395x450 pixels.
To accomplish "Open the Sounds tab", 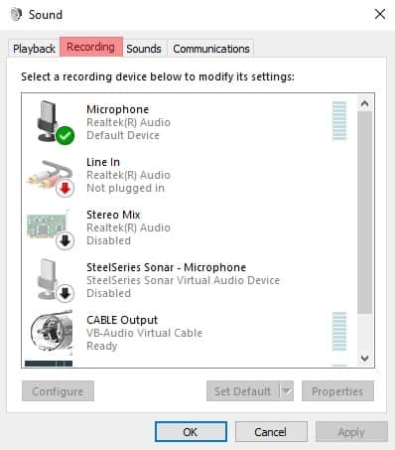I will pos(144,49).
